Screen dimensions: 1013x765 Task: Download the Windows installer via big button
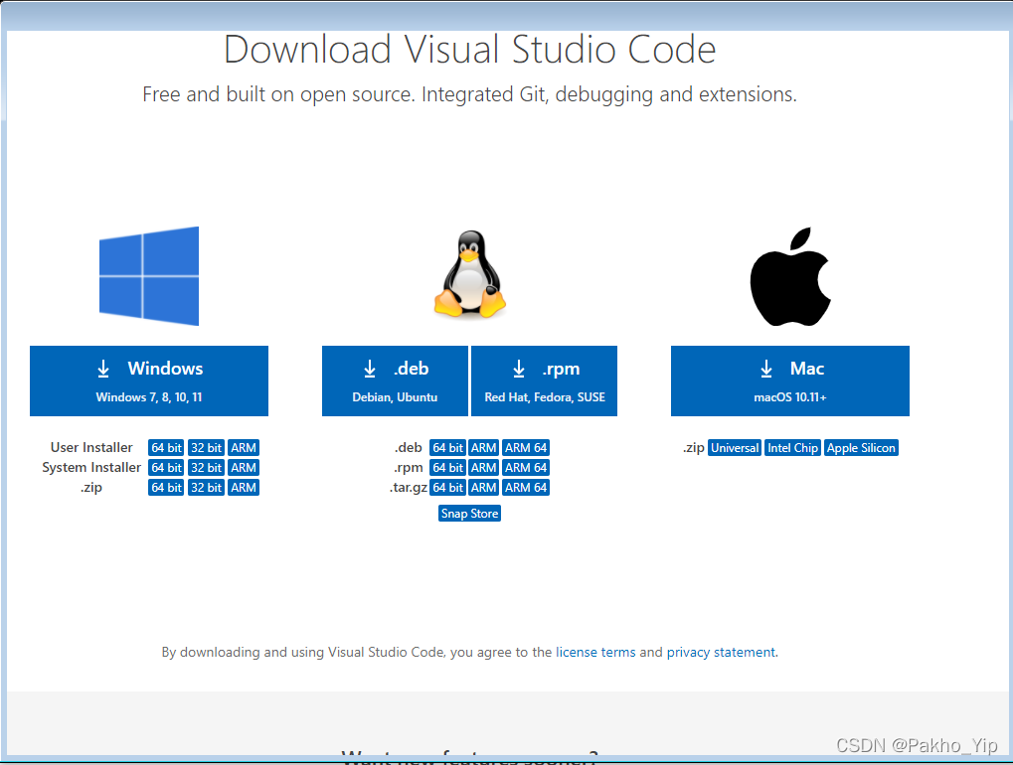coord(149,381)
